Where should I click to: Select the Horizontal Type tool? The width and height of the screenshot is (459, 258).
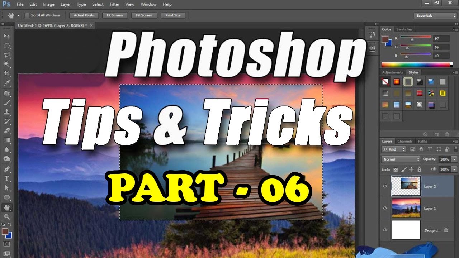pos(7,178)
